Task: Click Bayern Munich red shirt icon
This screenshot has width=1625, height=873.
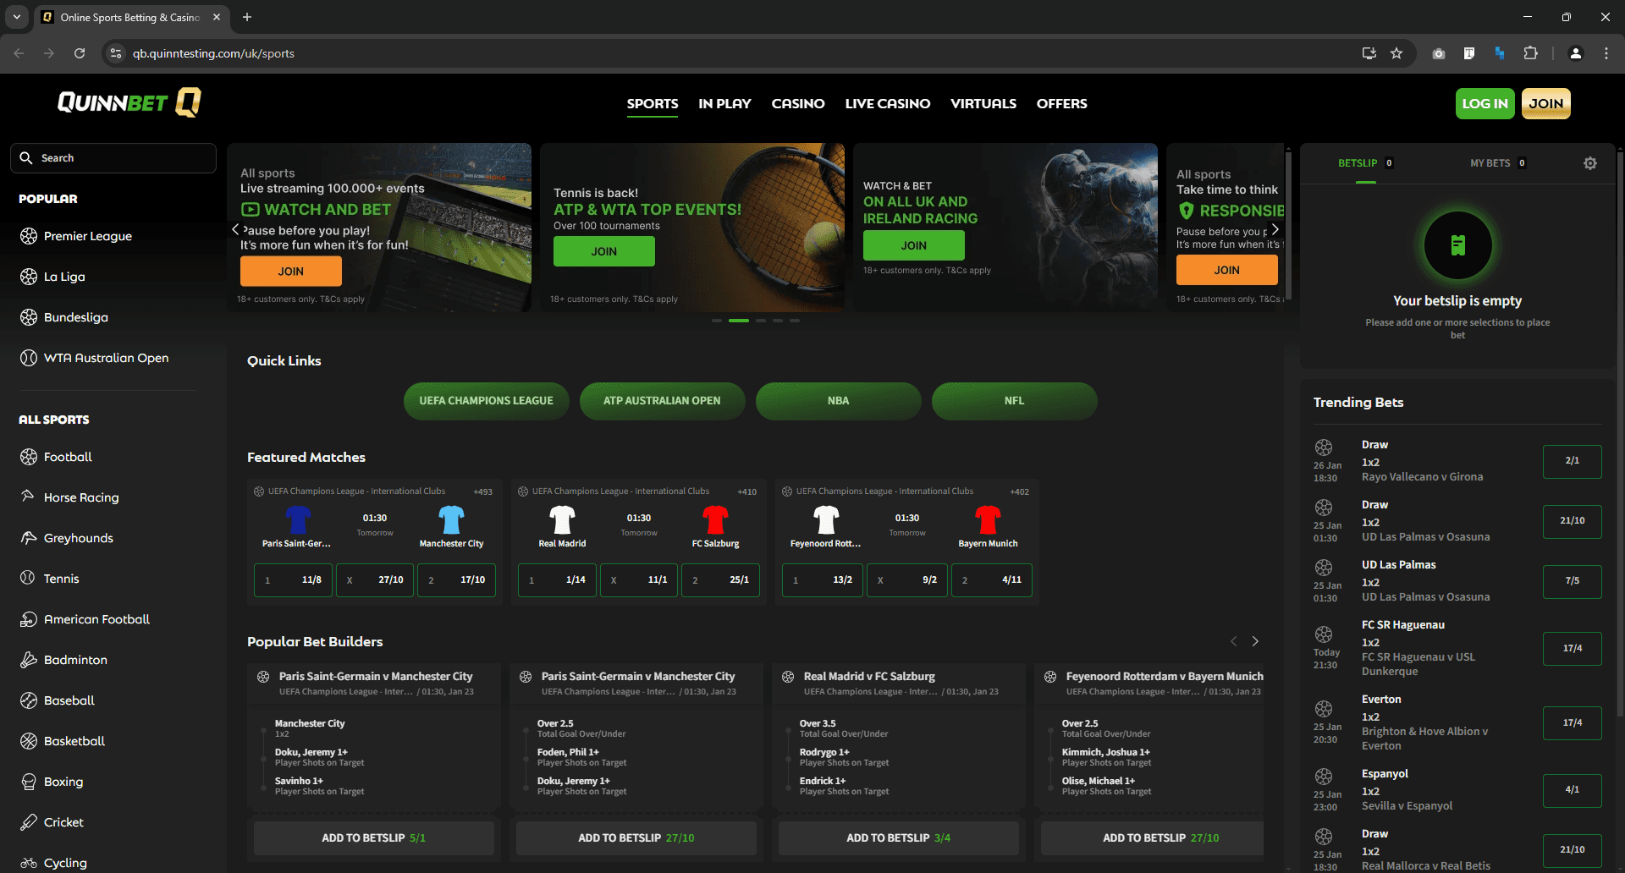Action: pos(988,519)
